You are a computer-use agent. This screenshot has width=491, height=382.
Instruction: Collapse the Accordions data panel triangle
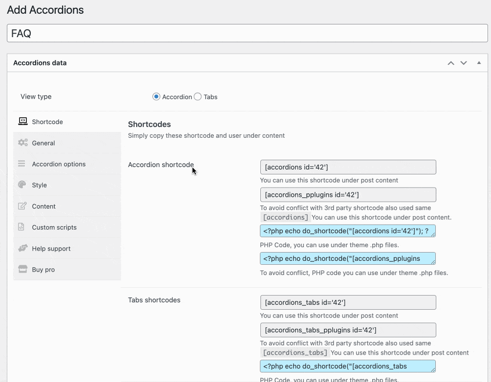click(479, 63)
